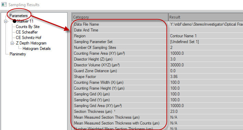This screenshot has height=130, width=243.
Task: Click the 3.0 disector height value
Action: [x=173, y=59]
